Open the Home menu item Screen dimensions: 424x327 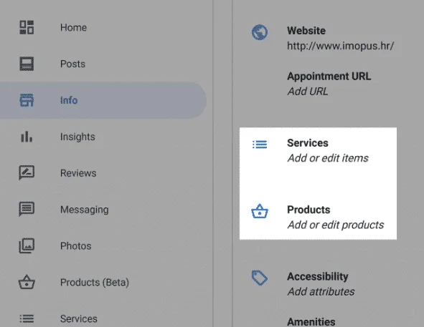click(73, 27)
